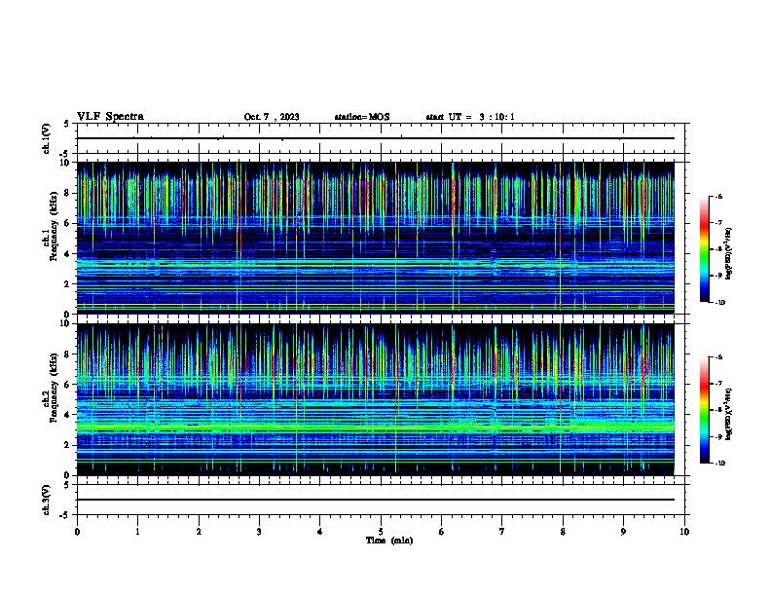Click the "4" kHz tick of ch.1 panel
This screenshot has height=596, width=771.
point(68,254)
